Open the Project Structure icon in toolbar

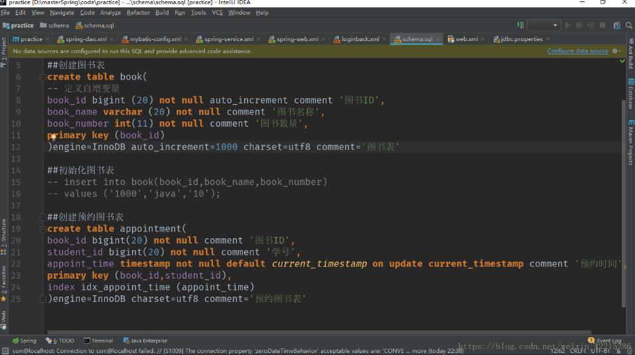(x=616, y=25)
